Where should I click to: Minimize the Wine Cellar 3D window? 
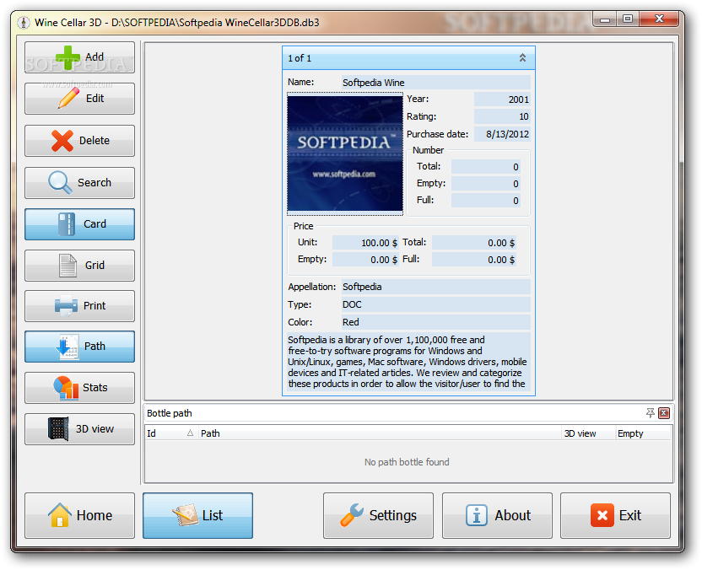coord(605,19)
